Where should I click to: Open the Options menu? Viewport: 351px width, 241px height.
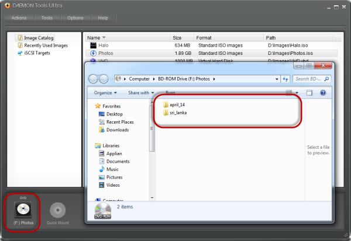75,18
